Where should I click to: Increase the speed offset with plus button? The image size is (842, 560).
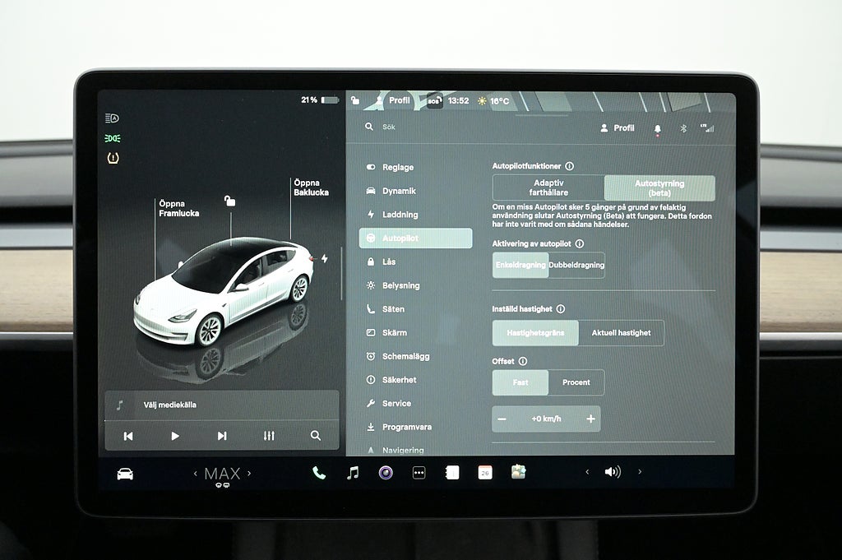click(590, 419)
